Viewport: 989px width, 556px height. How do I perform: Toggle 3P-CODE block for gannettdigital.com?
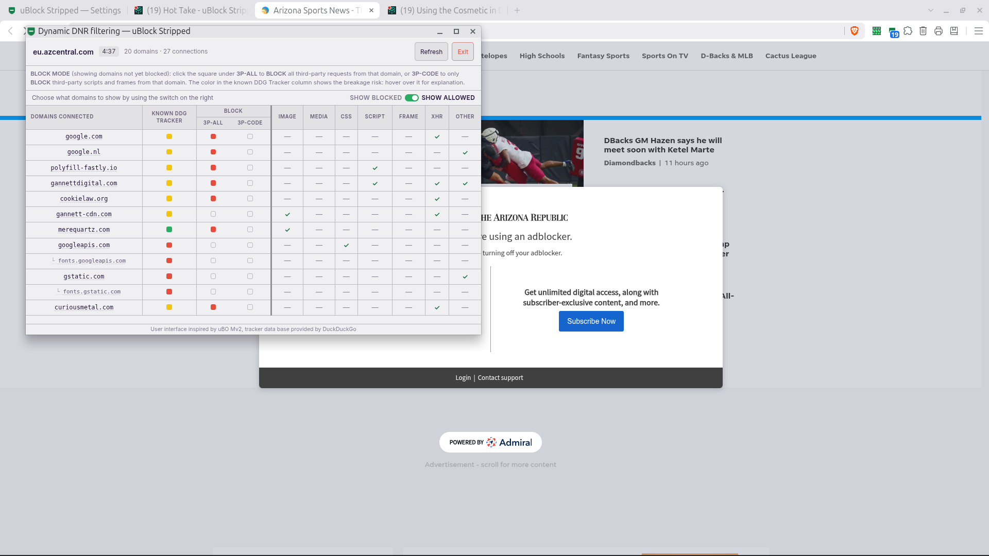point(250,183)
